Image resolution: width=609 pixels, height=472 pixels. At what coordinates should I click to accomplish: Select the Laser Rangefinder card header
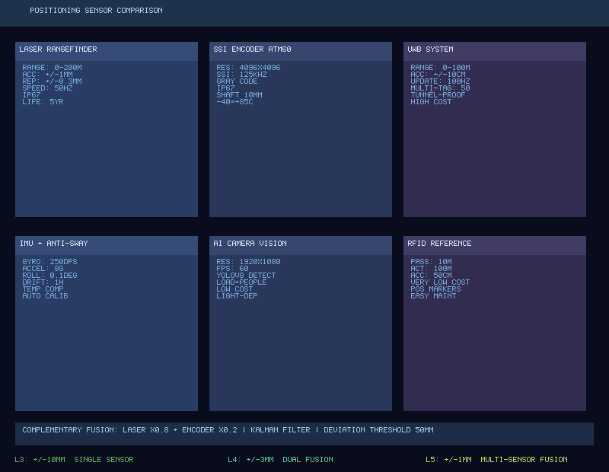click(107, 51)
